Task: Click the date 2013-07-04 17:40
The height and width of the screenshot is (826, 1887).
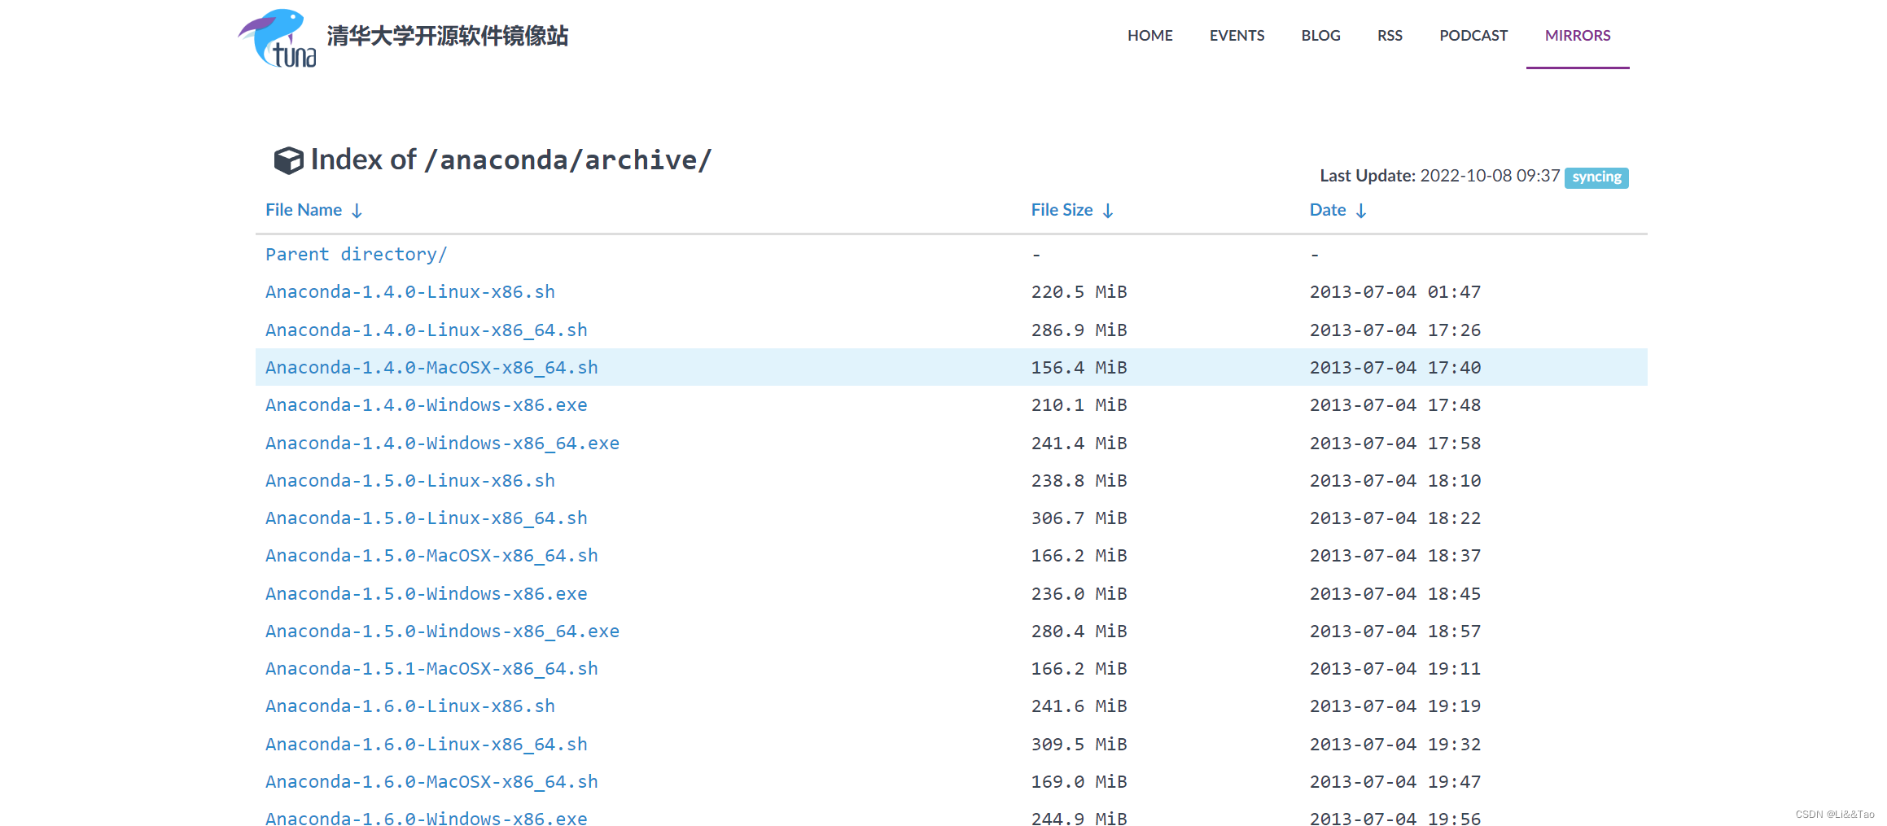Action: click(1395, 367)
